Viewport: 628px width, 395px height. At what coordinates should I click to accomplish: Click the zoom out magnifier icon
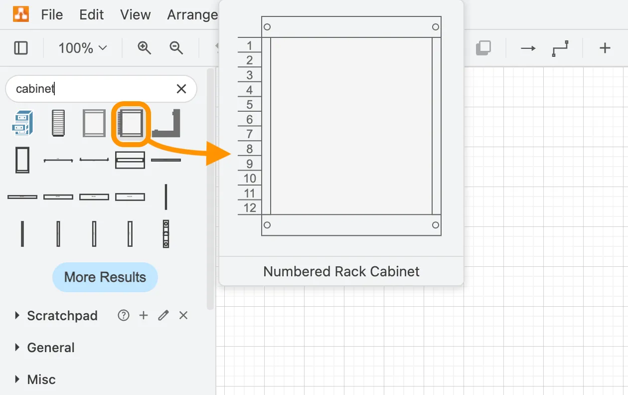click(176, 48)
